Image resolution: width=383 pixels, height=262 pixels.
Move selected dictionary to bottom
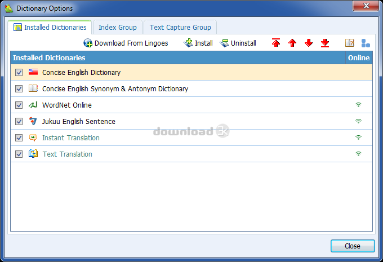click(x=325, y=43)
